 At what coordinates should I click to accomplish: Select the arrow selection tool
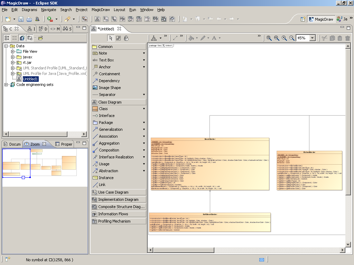[111, 38]
